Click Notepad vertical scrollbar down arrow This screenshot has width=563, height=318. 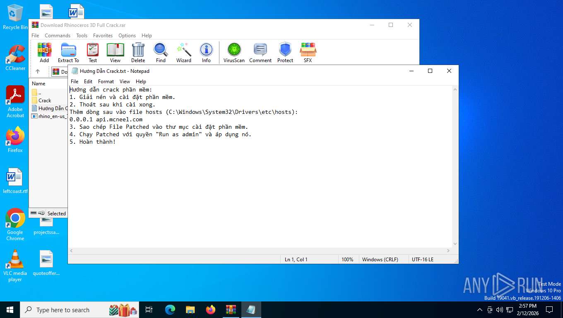pyautogui.click(x=455, y=244)
